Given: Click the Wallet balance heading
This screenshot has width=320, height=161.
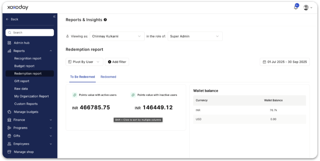Looking at the screenshot, I should [206, 91].
